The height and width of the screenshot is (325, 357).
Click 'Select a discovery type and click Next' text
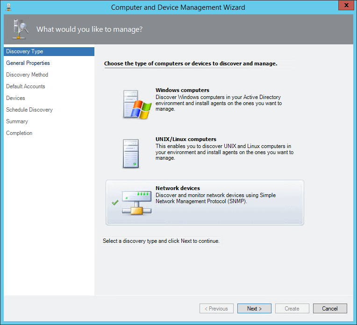161,241
